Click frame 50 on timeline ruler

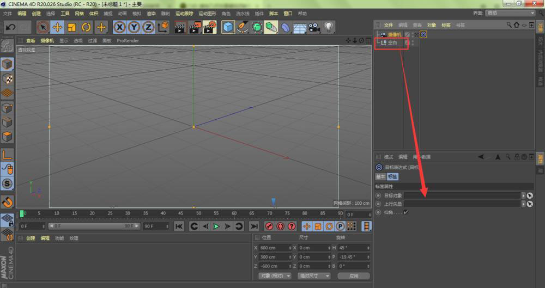198,213
